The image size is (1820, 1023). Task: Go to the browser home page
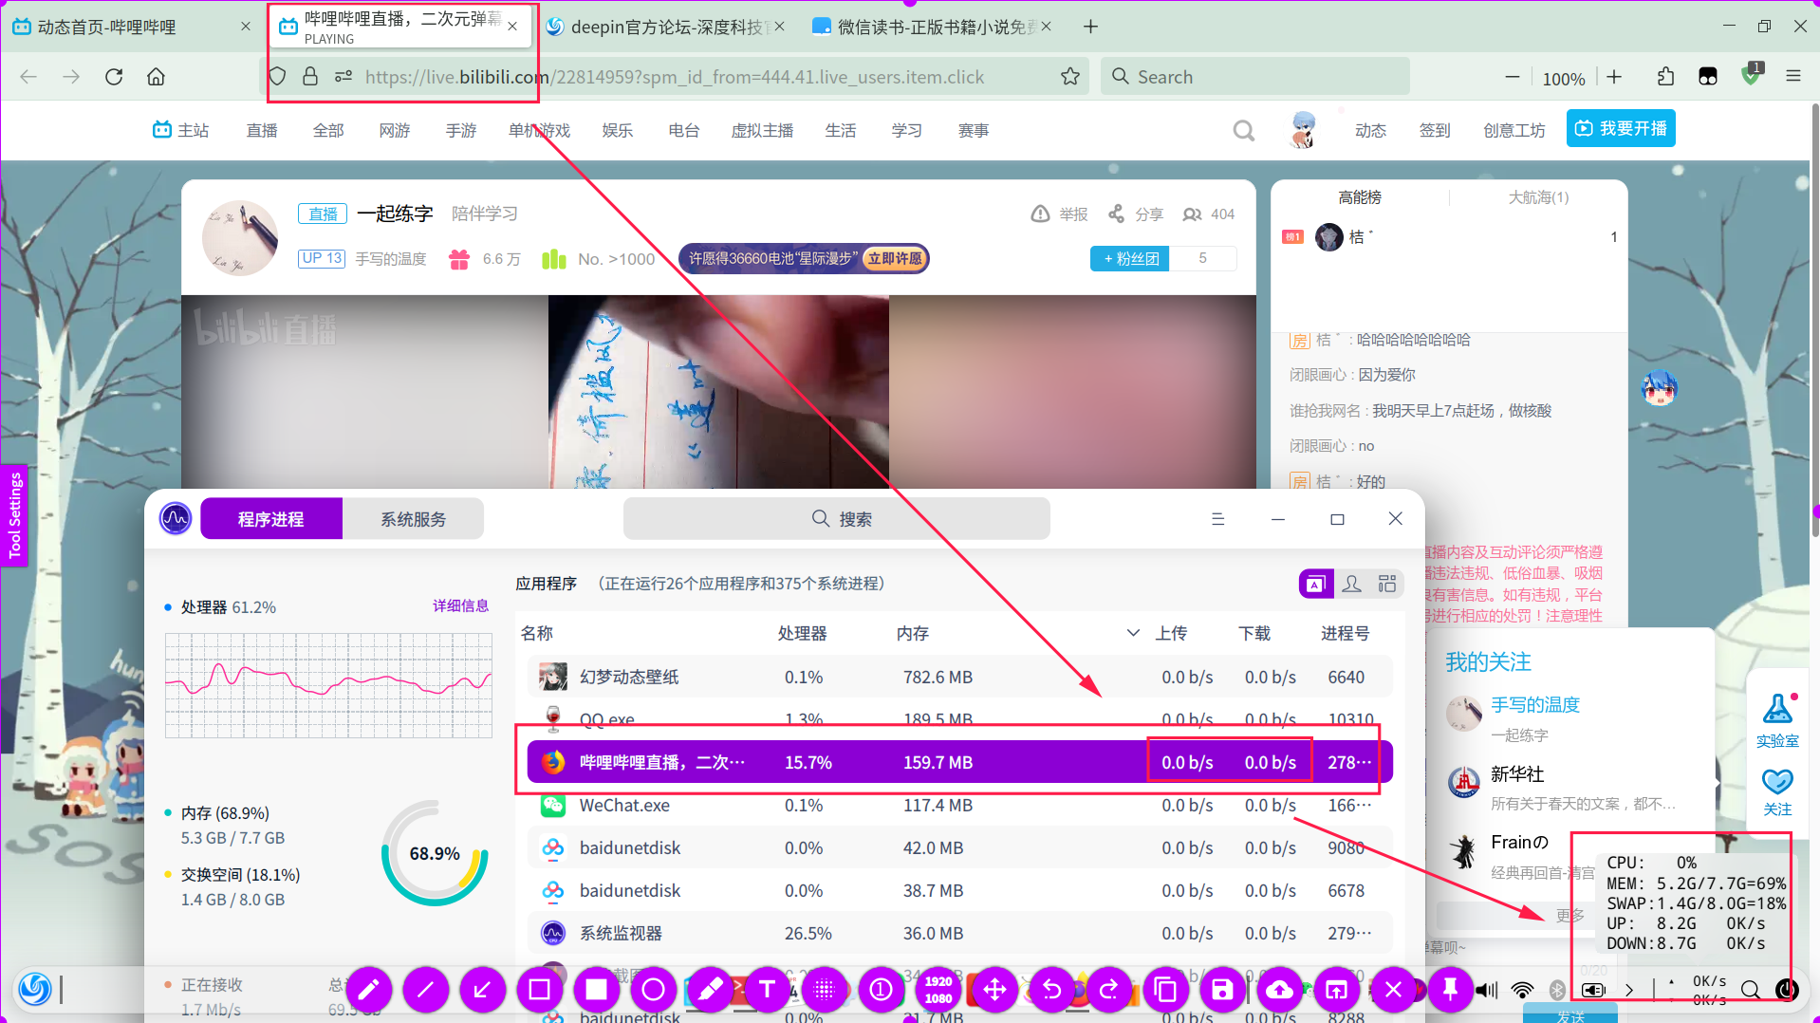point(157,77)
